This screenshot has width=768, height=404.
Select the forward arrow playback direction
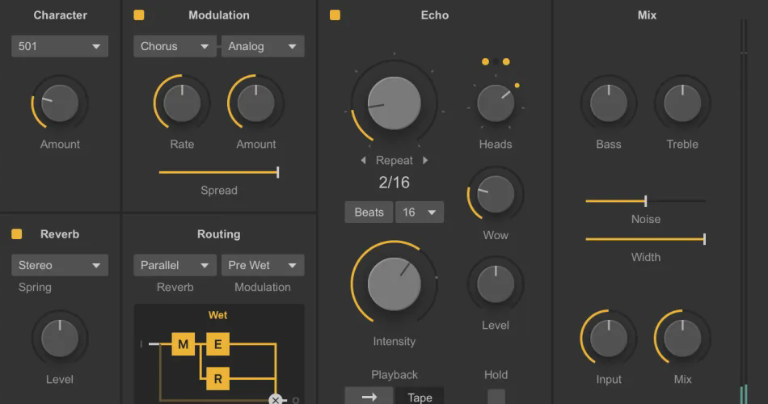click(x=369, y=396)
